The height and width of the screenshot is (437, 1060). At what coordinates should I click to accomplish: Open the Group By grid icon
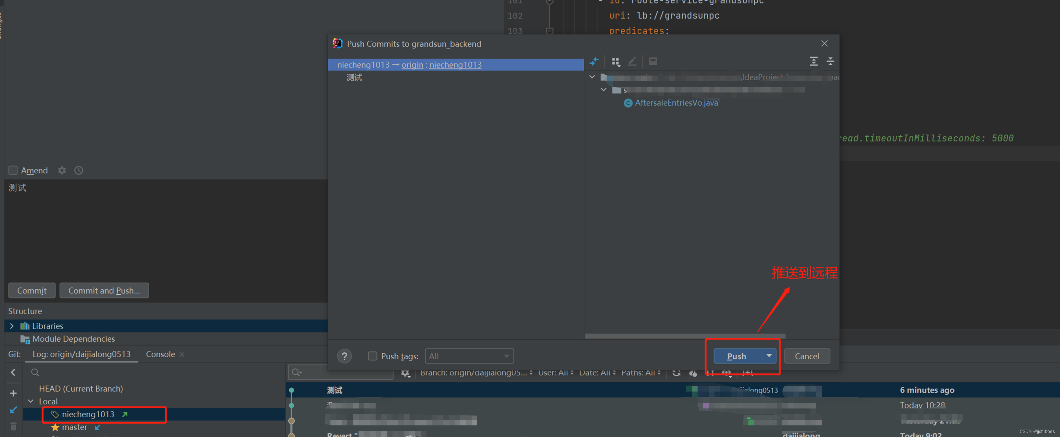click(x=616, y=62)
